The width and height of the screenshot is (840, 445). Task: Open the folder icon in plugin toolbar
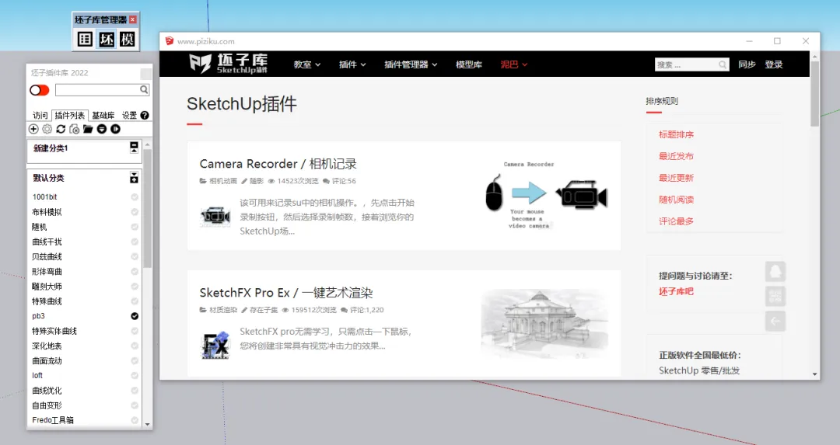coord(88,129)
